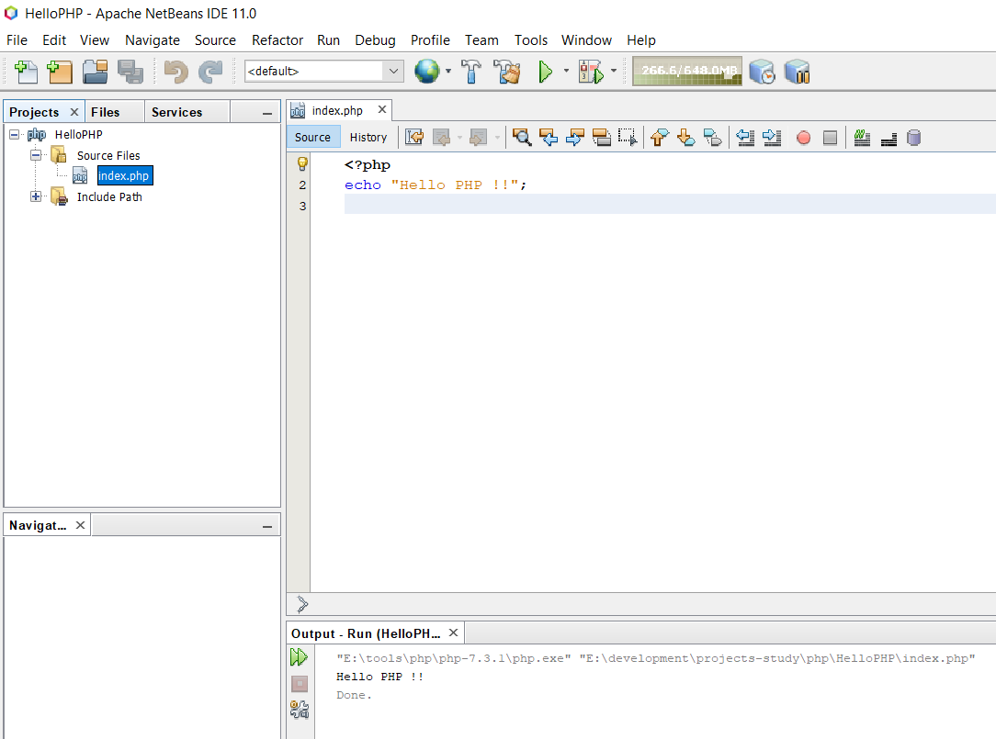Image resolution: width=996 pixels, height=739 pixels.
Task: Toggle Bookmark icon in editor toolbar
Action: click(x=713, y=137)
